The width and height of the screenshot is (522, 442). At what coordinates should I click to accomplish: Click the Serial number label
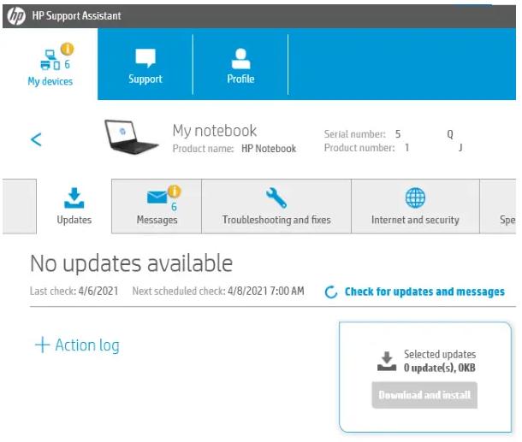pos(354,134)
